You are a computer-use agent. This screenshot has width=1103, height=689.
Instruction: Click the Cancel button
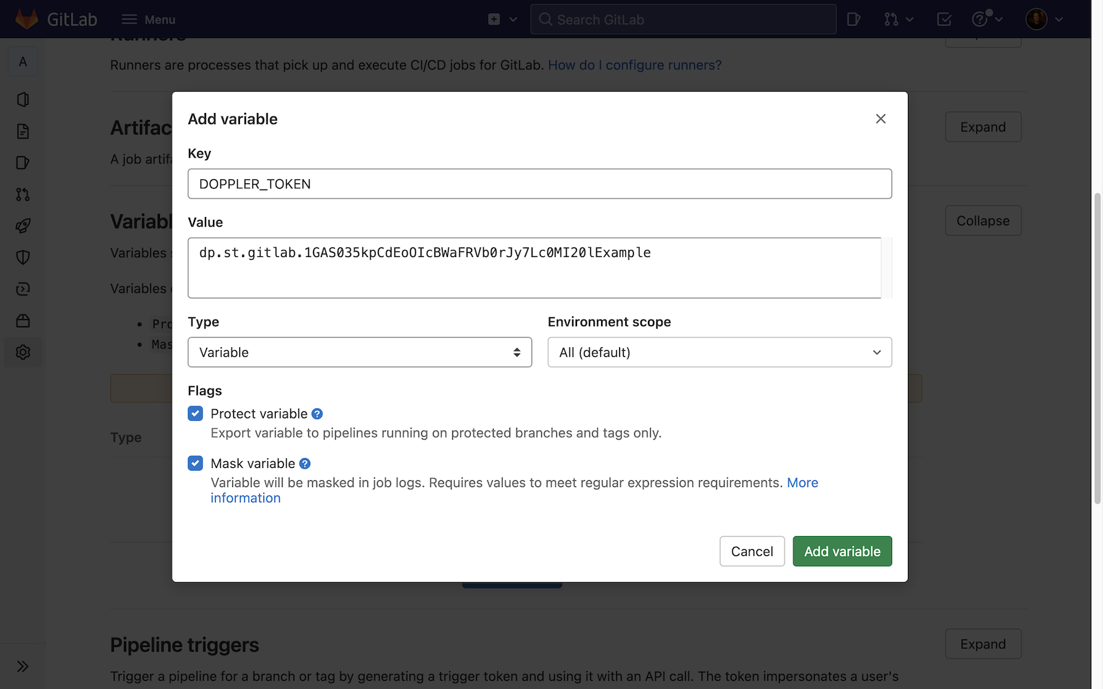[x=752, y=551]
